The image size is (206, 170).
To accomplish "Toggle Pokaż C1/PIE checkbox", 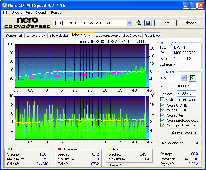I will (162, 105).
